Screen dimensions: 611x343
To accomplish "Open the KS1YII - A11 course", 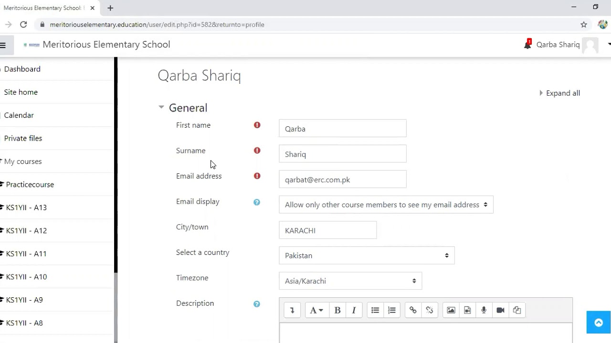I will pyautogui.click(x=26, y=254).
